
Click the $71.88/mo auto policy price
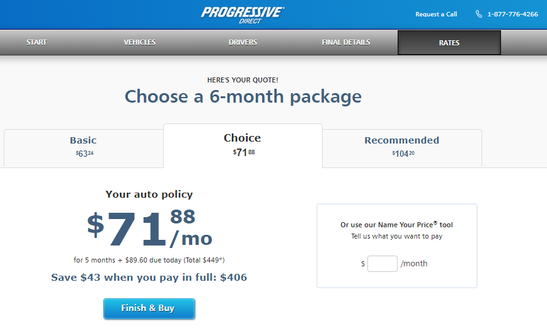tap(149, 229)
